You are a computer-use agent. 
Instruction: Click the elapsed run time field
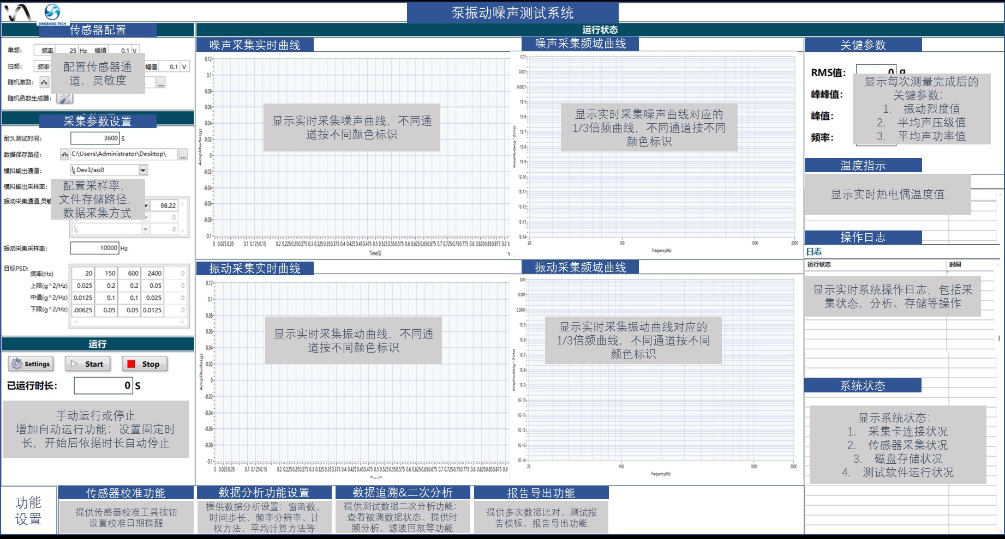104,385
